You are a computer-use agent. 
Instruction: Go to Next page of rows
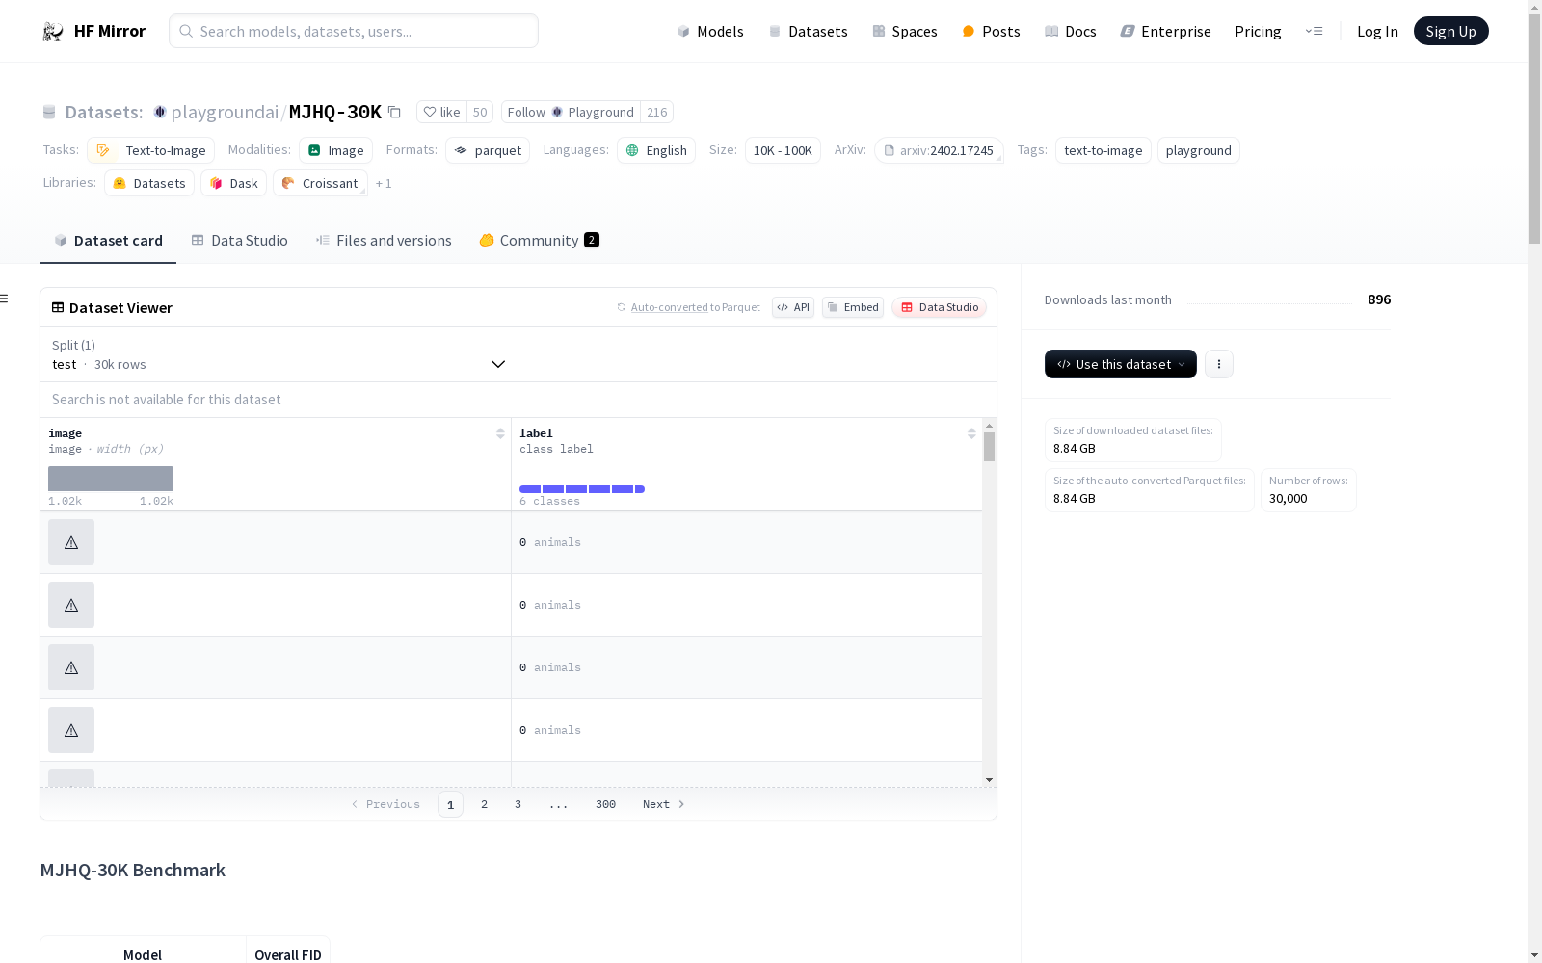pos(663,804)
